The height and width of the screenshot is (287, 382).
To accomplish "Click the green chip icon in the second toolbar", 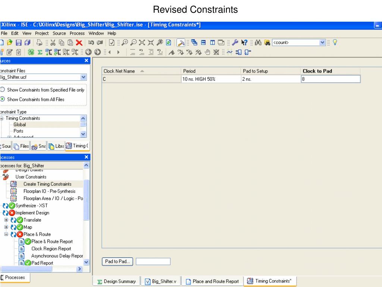I will (31, 52).
